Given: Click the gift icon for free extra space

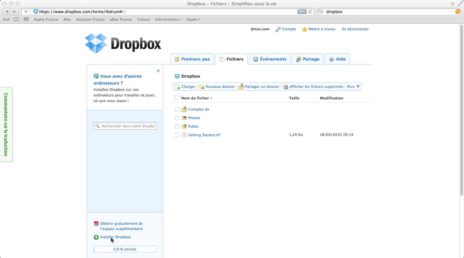Looking at the screenshot, I should [96, 223].
